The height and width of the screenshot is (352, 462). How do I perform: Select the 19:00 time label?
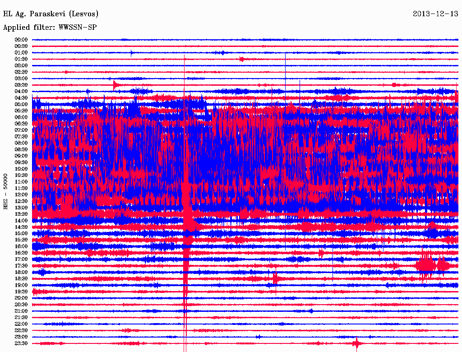(x=21, y=285)
